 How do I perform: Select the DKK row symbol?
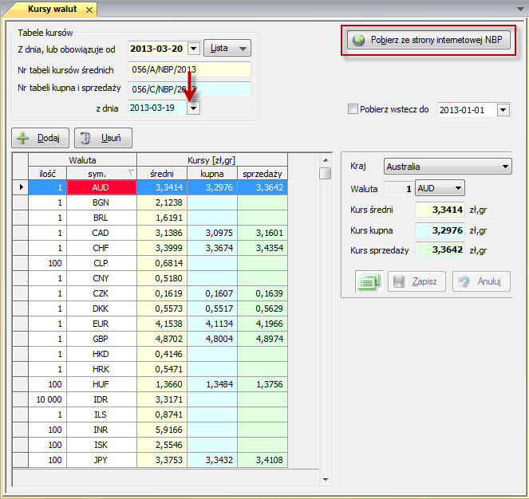tap(102, 308)
